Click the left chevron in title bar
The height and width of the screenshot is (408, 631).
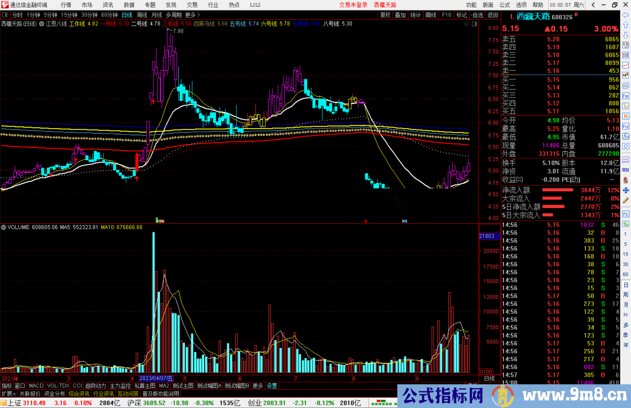(x=593, y=5)
